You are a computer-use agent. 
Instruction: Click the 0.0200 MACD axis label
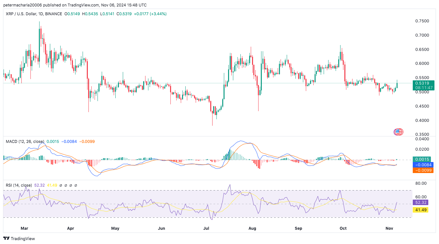pyautogui.click(x=422, y=149)
